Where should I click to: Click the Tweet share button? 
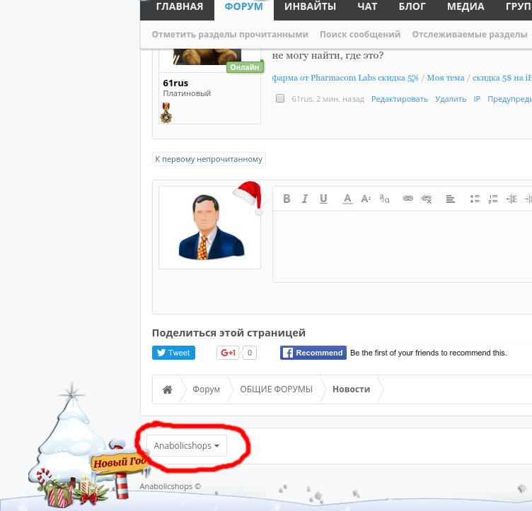[x=173, y=353]
